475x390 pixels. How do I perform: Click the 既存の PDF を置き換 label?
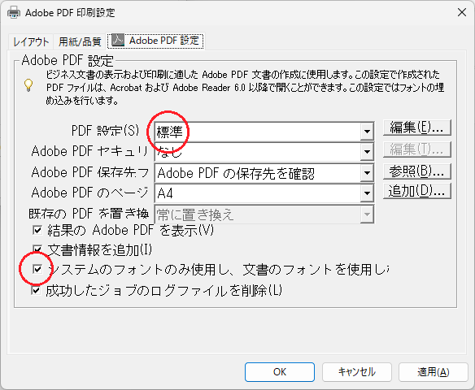[89, 214]
